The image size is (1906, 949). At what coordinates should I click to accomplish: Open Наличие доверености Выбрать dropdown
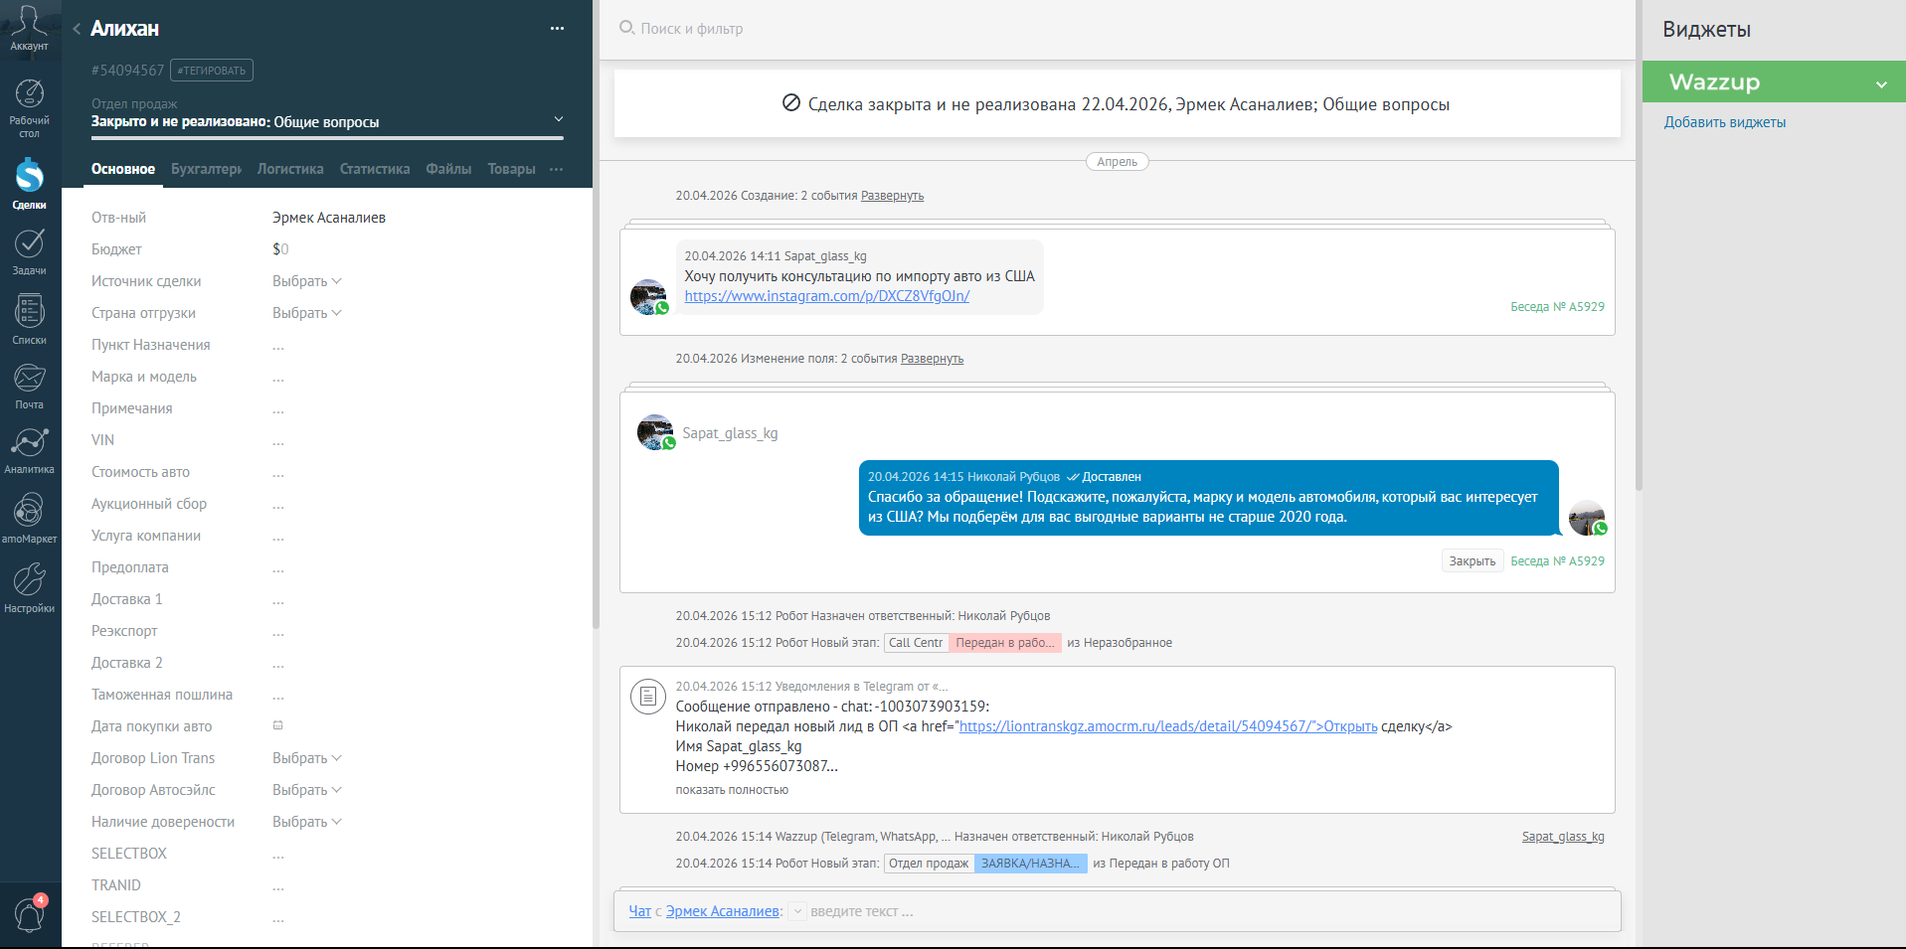click(307, 822)
